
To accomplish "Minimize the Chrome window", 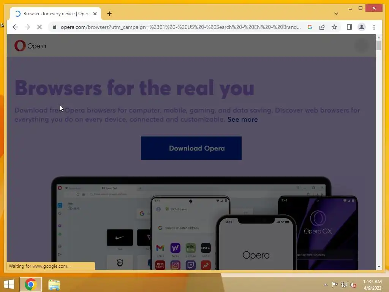I will pyautogui.click(x=350, y=8).
